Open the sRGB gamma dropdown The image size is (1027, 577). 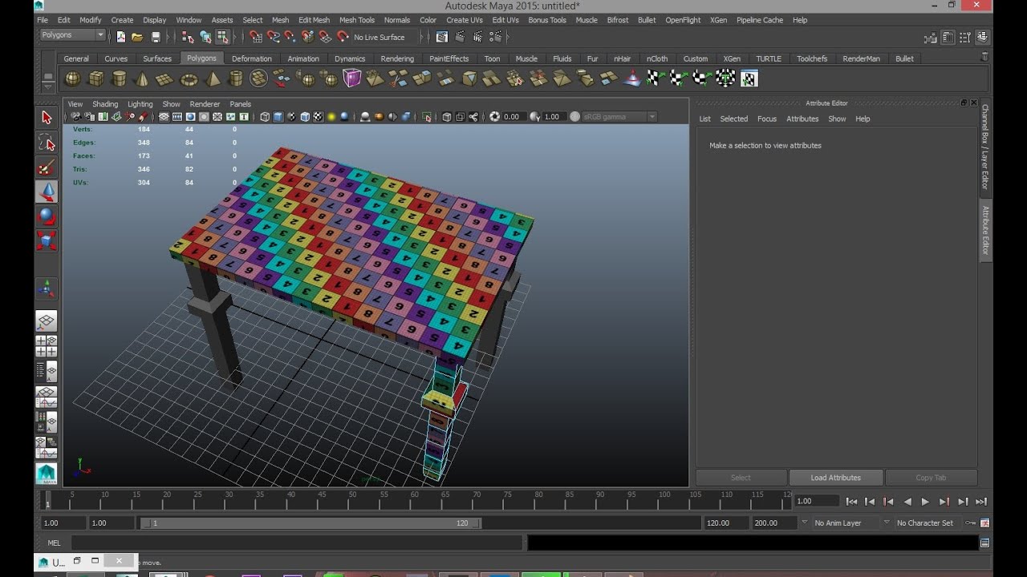[619, 117]
